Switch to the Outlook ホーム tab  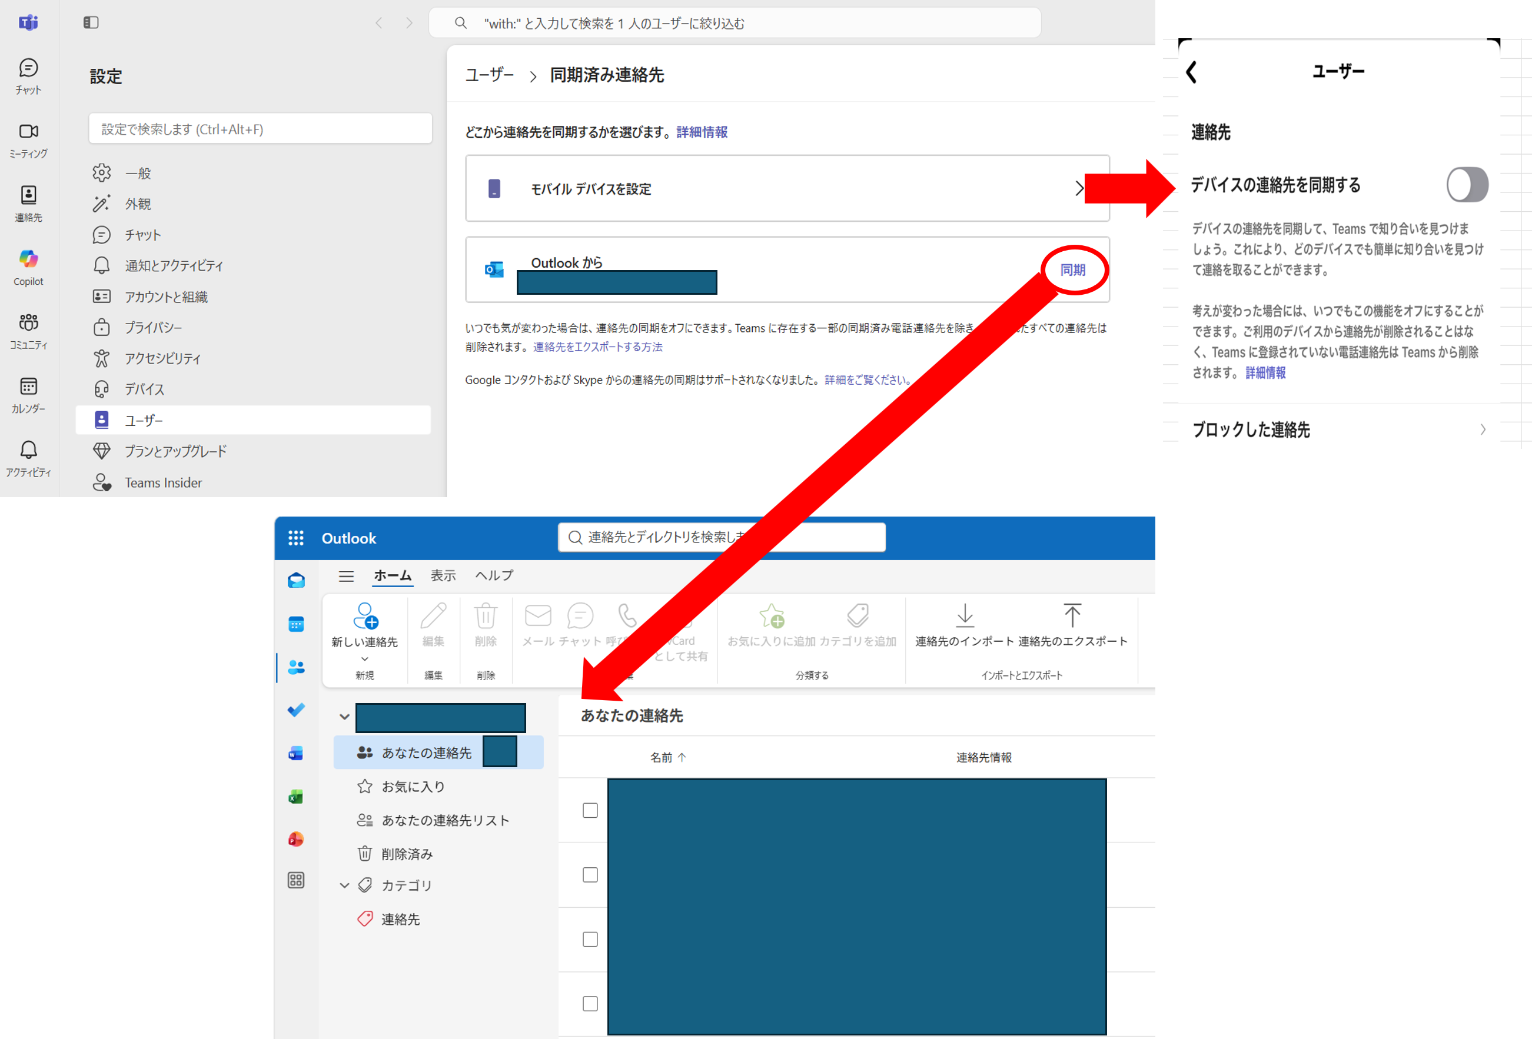392,575
